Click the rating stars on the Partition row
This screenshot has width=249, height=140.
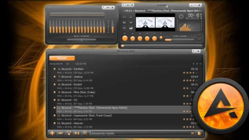coord(190,73)
